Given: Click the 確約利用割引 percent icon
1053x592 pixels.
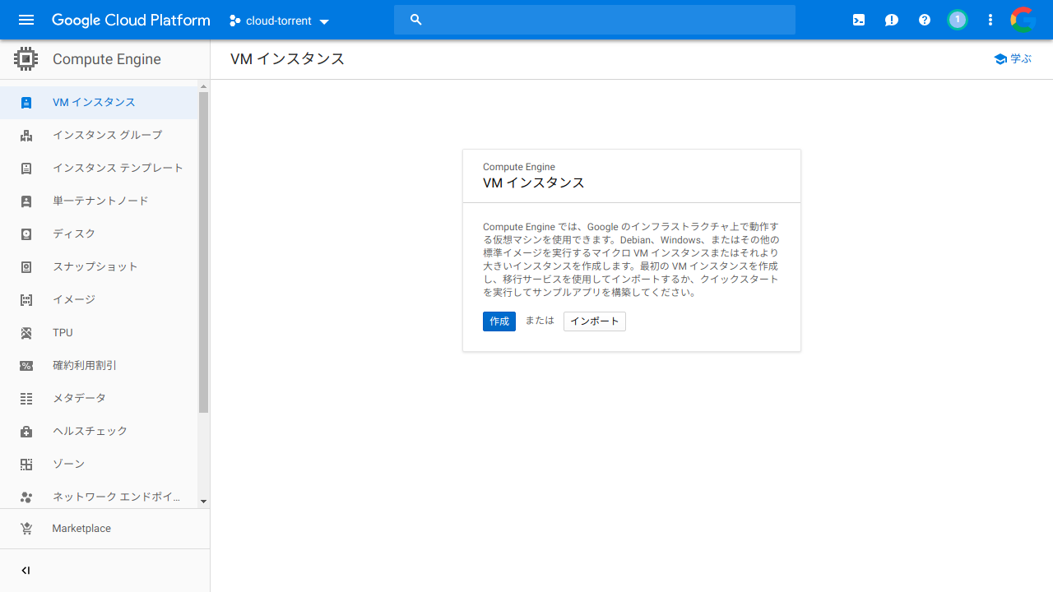Looking at the screenshot, I should click(26, 366).
